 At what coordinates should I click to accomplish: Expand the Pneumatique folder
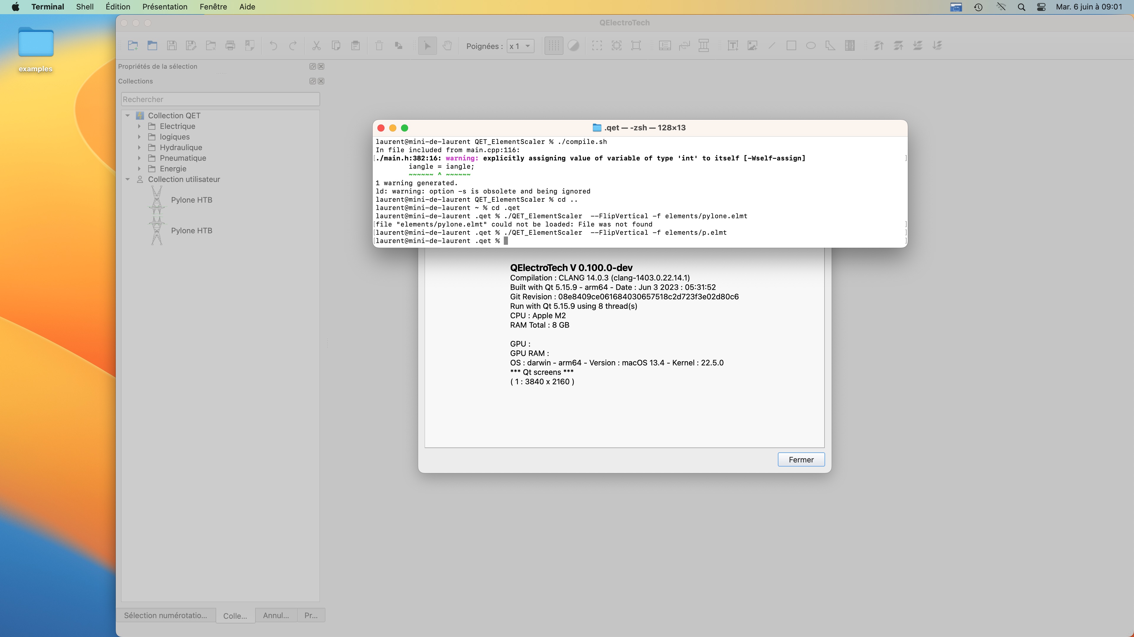(x=139, y=158)
